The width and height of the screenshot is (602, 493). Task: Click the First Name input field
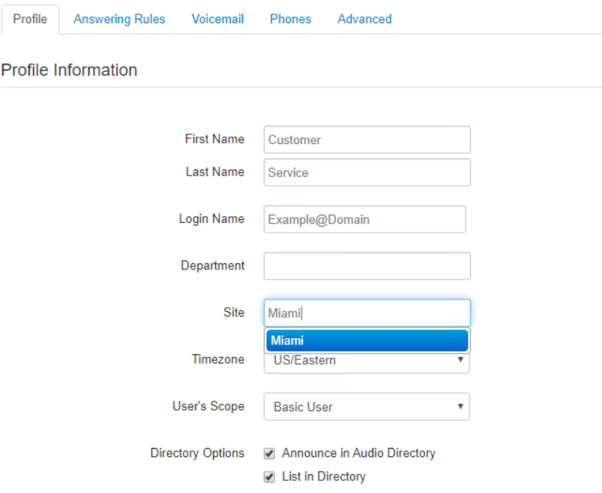point(367,140)
